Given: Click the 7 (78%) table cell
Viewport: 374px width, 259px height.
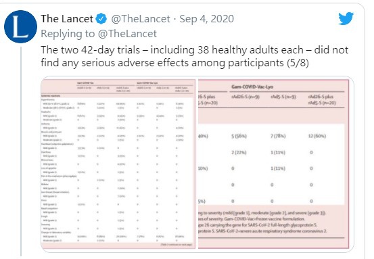Looking at the screenshot, I should point(278,136).
